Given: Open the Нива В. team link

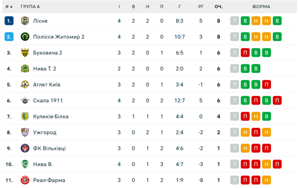Looking at the screenshot, I should pos(43,164).
